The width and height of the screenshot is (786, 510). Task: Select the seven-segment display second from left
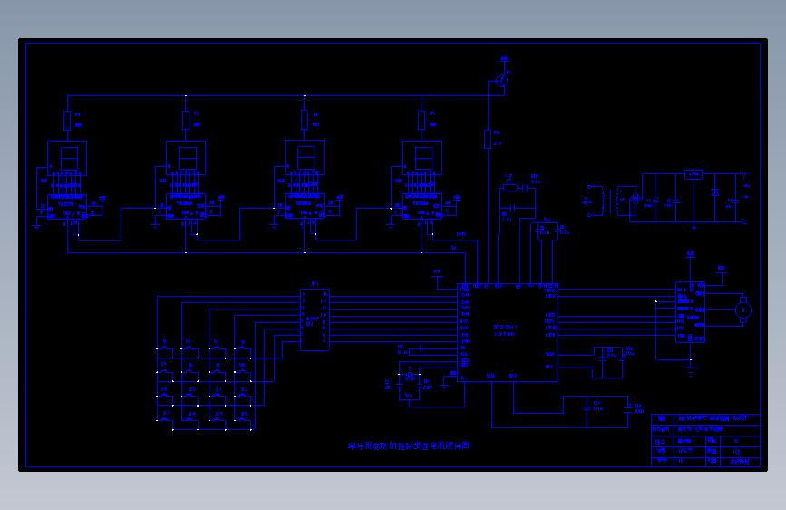(x=186, y=158)
